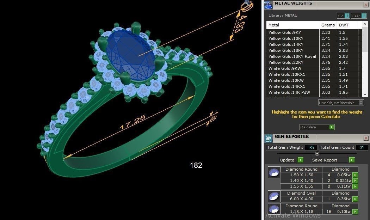The width and height of the screenshot is (370, 220).
Task: Click the 3.76 grams value for 22KY
Action: point(326,62)
